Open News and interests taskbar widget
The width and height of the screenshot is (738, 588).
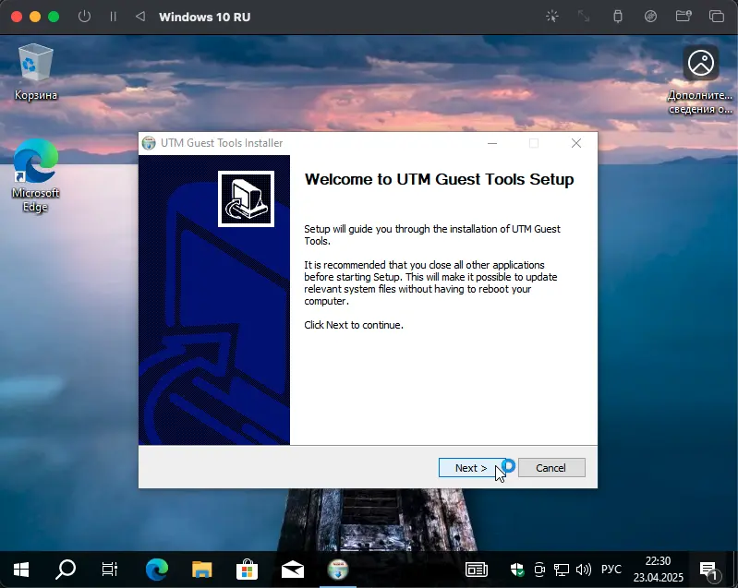coord(477,570)
